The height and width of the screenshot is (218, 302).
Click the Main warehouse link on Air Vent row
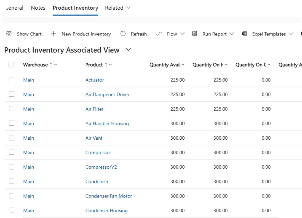pyautogui.click(x=28, y=138)
